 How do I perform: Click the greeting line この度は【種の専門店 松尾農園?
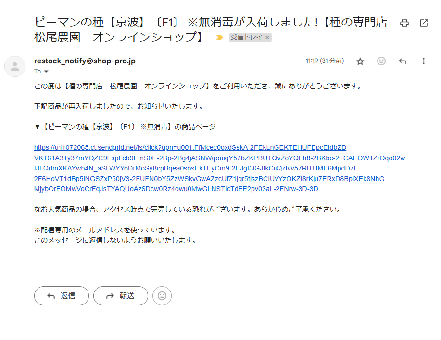[198, 86]
